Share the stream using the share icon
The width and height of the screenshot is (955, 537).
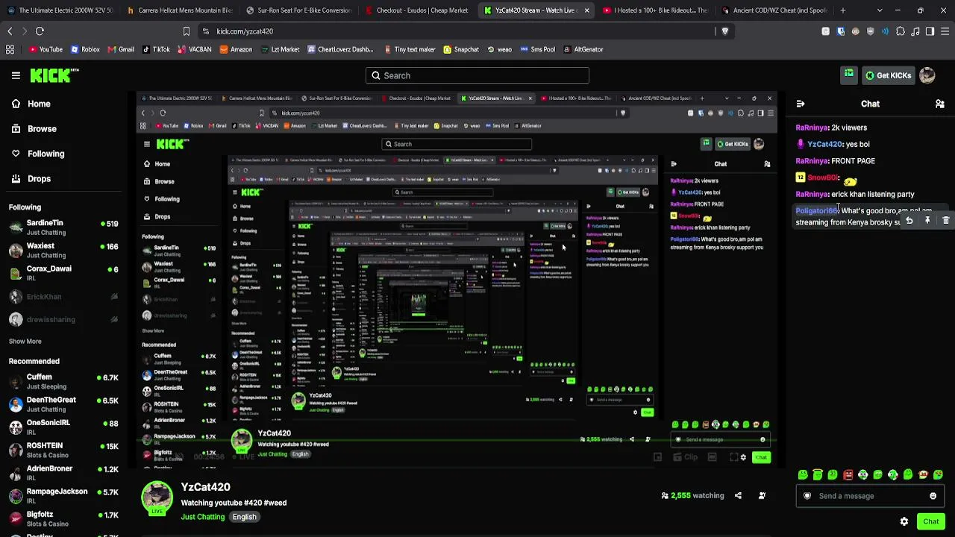(x=738, y=495)
